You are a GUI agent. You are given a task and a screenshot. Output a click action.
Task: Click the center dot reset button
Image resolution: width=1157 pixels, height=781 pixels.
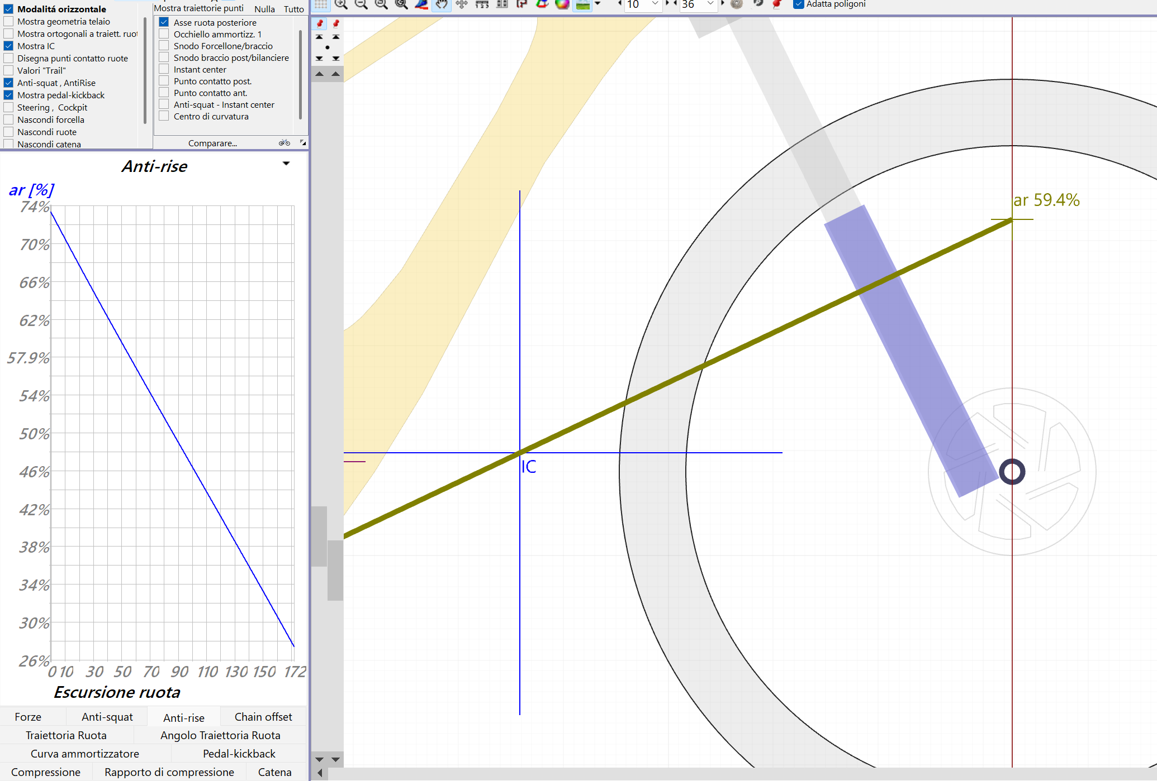(327, 47)
